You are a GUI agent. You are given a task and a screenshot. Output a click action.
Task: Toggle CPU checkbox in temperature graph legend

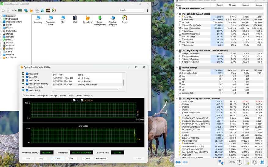(x=74, y=100)
